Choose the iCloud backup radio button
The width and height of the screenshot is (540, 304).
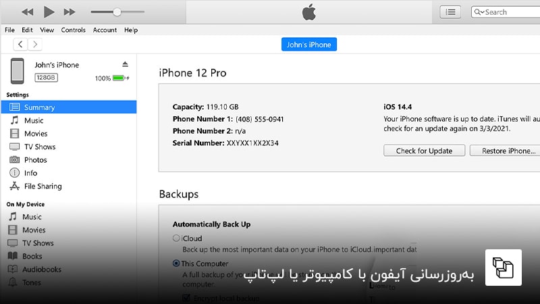tap(176, 238)
